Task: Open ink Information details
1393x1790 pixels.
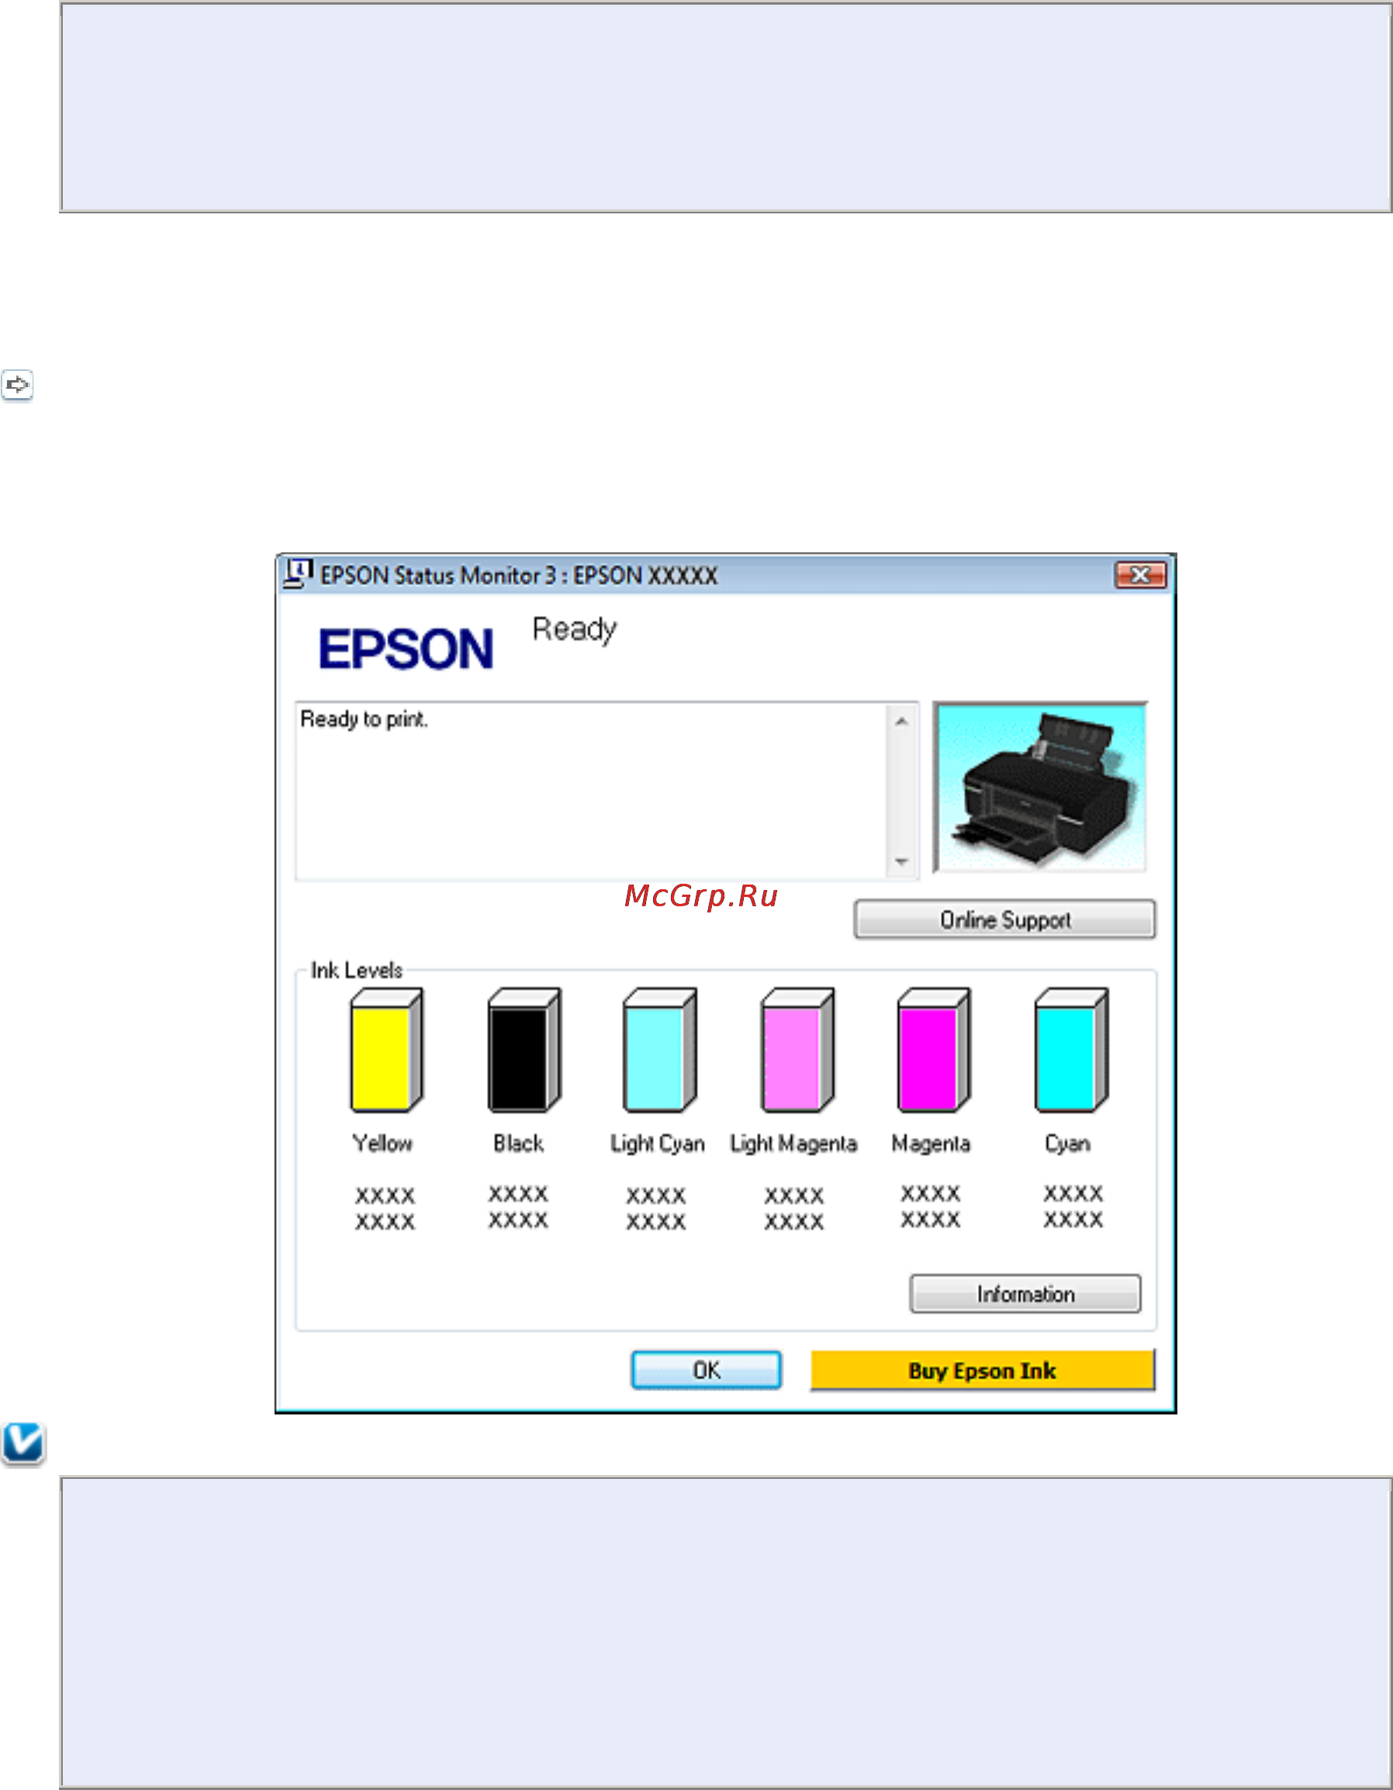Action: point(1025,1293)
